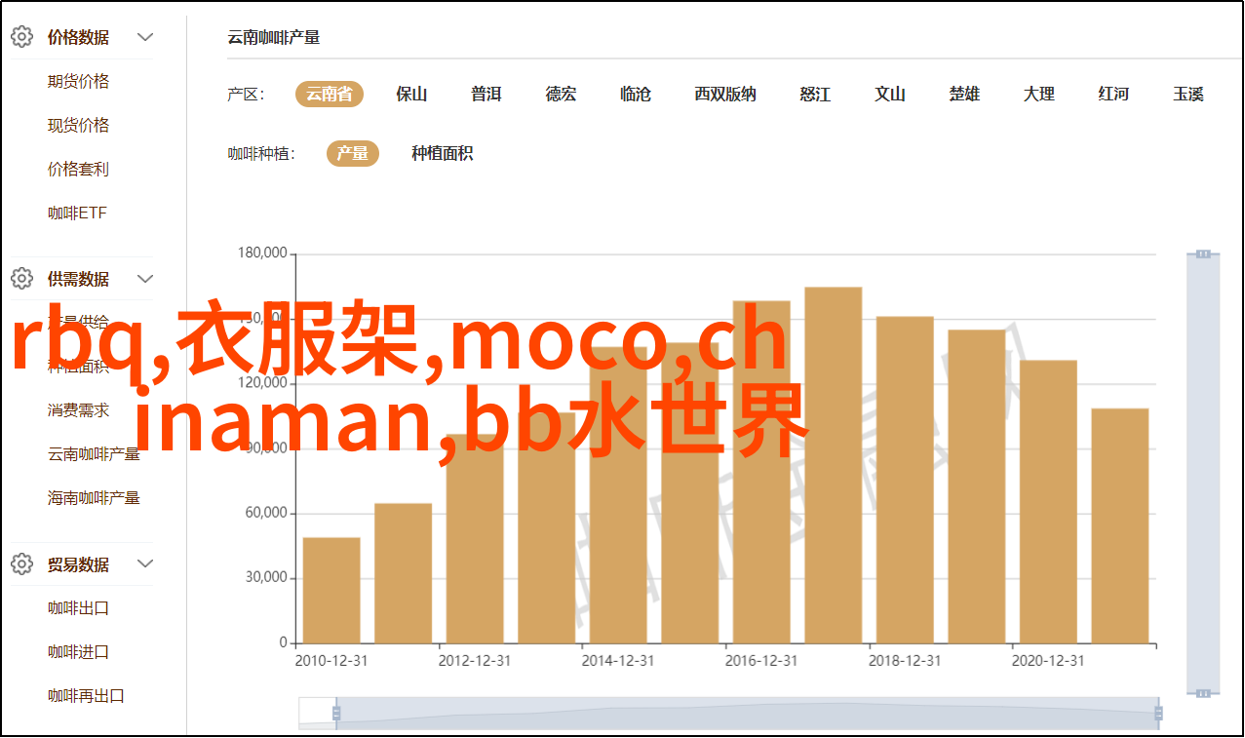Click the 2018-12-31 bar in chart
The width and height of the screenshot is (1245, 738).
point(905,480)
